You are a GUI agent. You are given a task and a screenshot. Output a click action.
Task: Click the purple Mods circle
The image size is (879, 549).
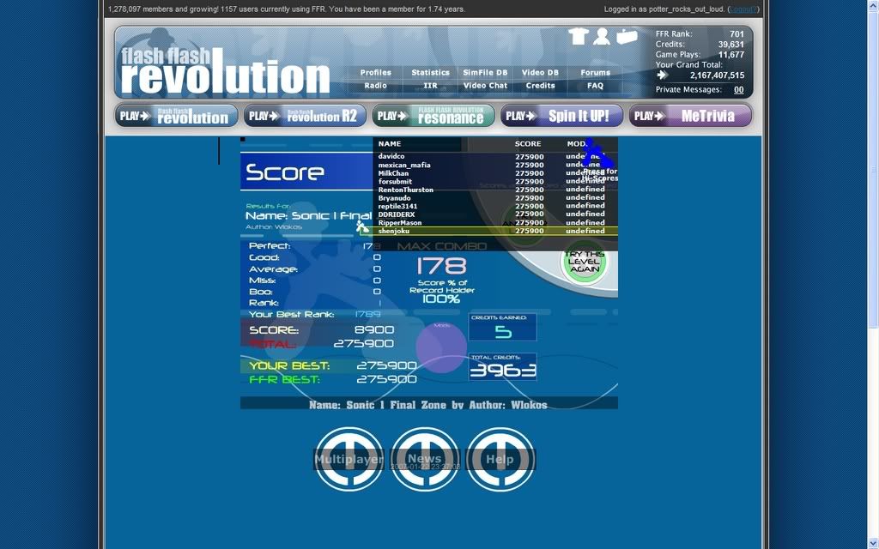tap(441, 347)
